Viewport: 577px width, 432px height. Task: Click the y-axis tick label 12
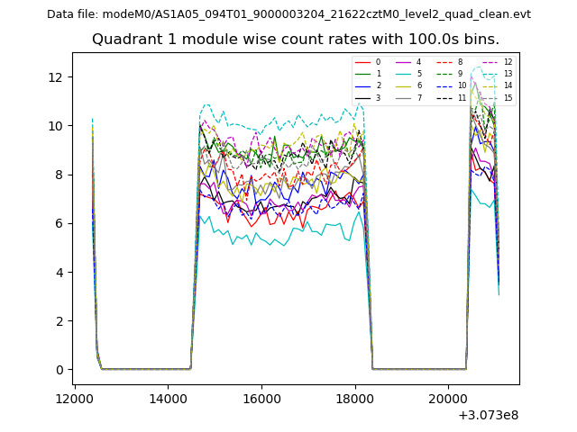(58, 76)
